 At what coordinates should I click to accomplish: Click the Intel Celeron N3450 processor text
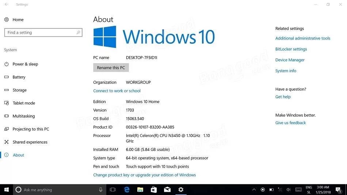coord(168,138)
